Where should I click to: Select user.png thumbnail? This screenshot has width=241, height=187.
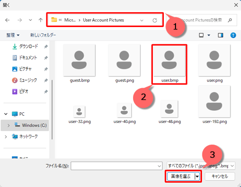(x=214, y=60)
